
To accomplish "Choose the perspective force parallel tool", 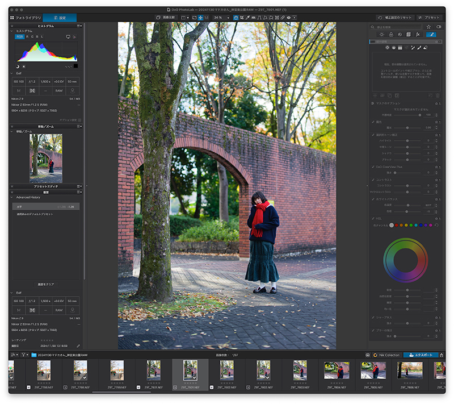I will pos(259,18).
